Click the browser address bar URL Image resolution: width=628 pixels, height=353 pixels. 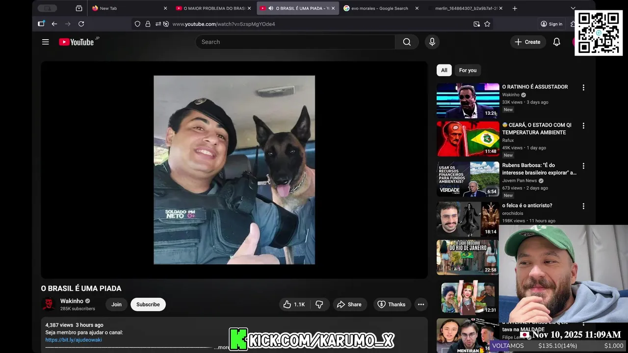pos(224,24)
